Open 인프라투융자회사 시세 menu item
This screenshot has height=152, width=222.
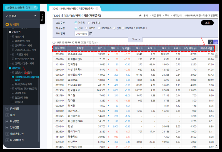[x=25, y=50]
